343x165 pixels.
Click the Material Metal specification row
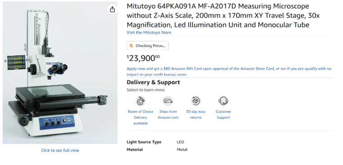click(x=157, y=150)
